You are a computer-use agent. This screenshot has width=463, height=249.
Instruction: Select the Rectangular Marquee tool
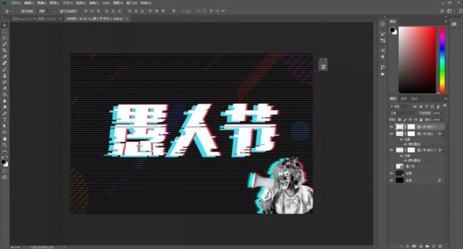(5, 32)
